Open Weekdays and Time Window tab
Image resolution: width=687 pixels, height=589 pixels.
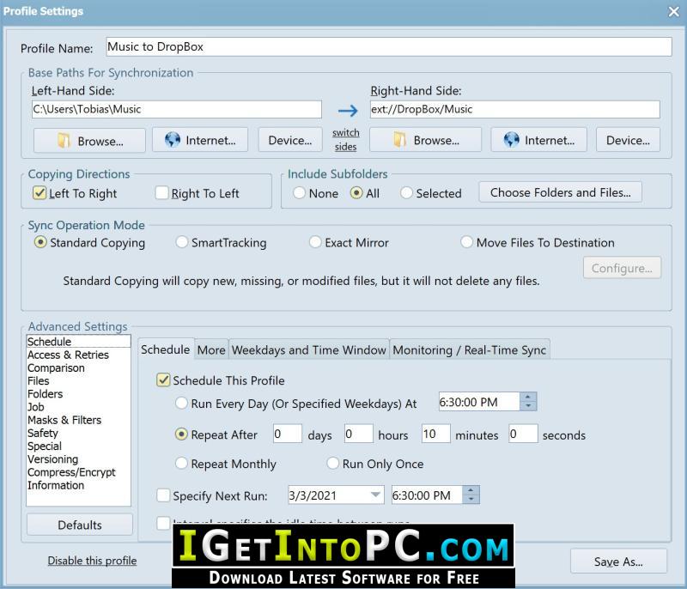(309, 350)
